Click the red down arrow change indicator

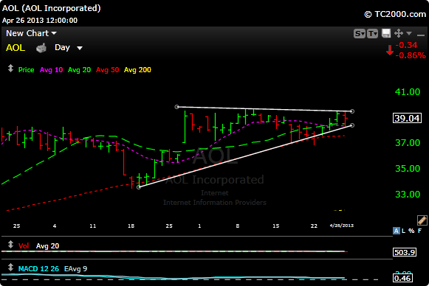coord(390,50)
